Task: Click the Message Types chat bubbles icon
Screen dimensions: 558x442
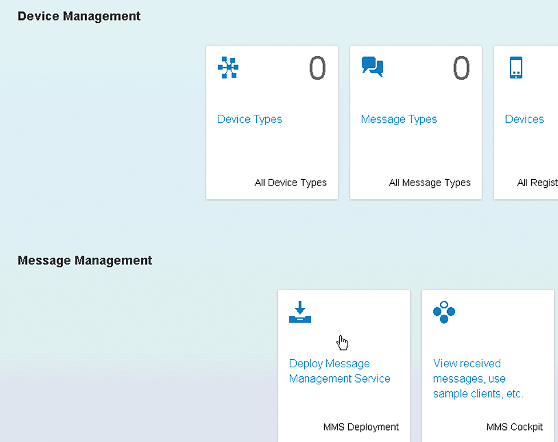Action: pos(372,67)
